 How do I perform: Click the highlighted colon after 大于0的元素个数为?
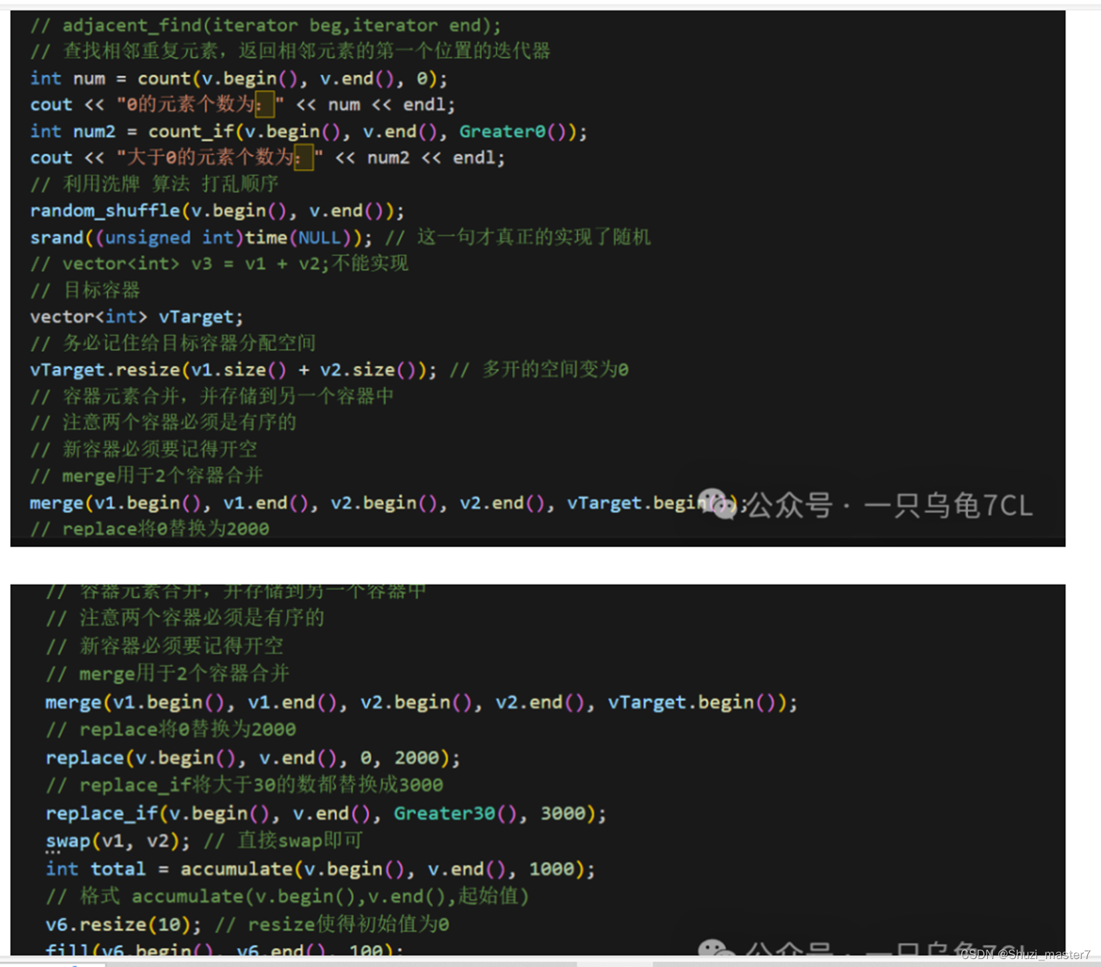(304, 158)
